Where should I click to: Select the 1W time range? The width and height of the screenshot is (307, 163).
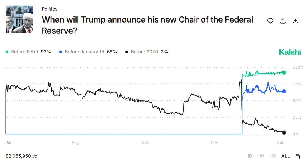coord(261,156)
